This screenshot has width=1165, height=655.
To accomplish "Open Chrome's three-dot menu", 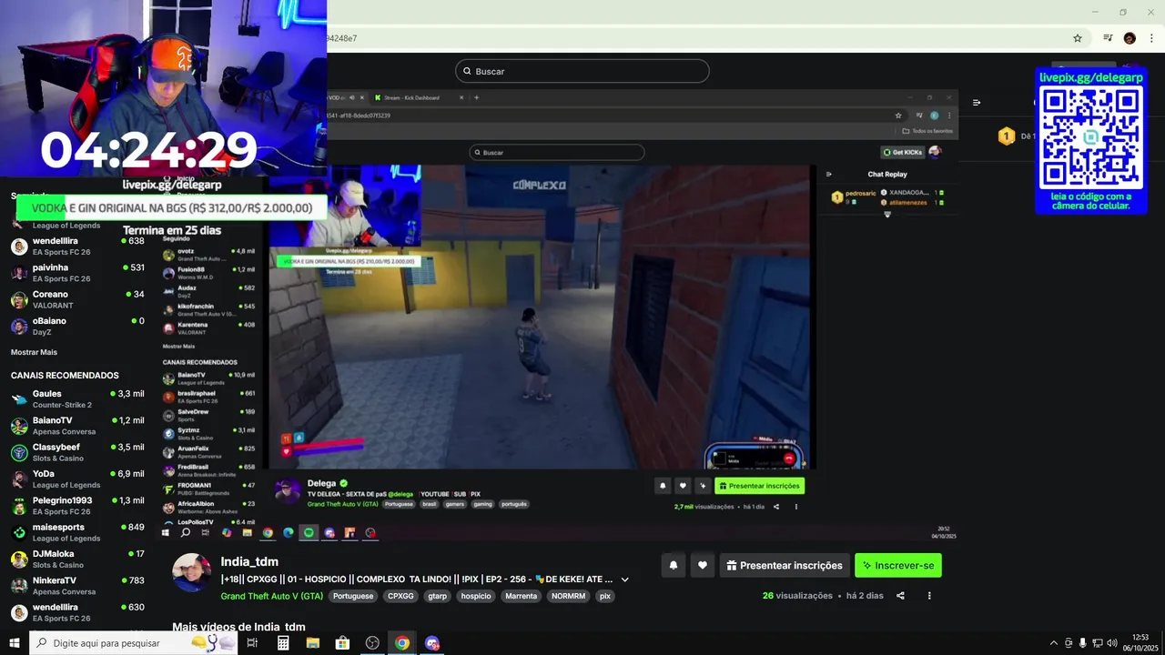I will pyautogui.click(x=1151, y=38).
